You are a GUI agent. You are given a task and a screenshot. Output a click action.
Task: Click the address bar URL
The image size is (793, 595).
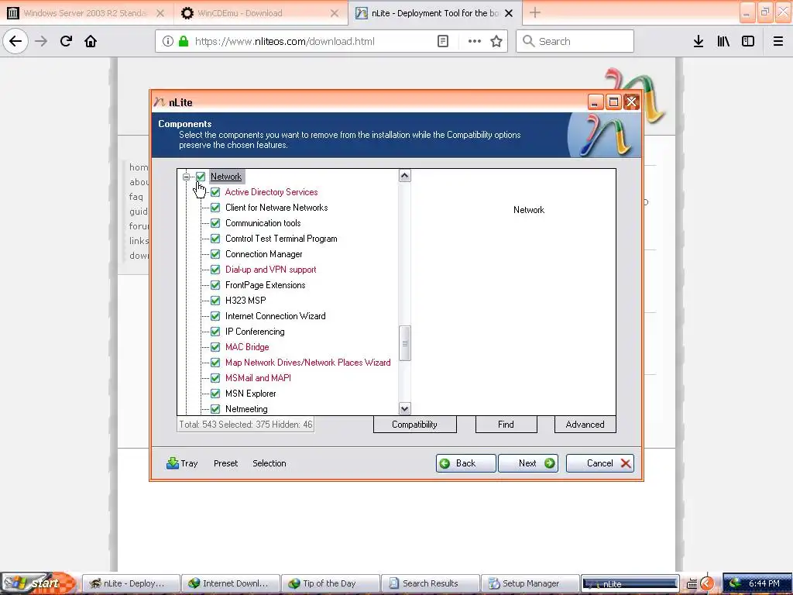(284, 42)
